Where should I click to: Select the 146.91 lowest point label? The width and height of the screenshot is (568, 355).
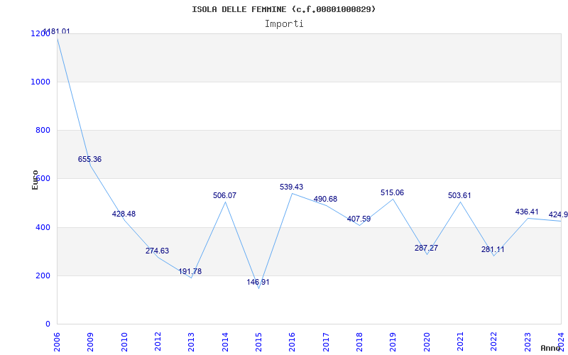258,283
